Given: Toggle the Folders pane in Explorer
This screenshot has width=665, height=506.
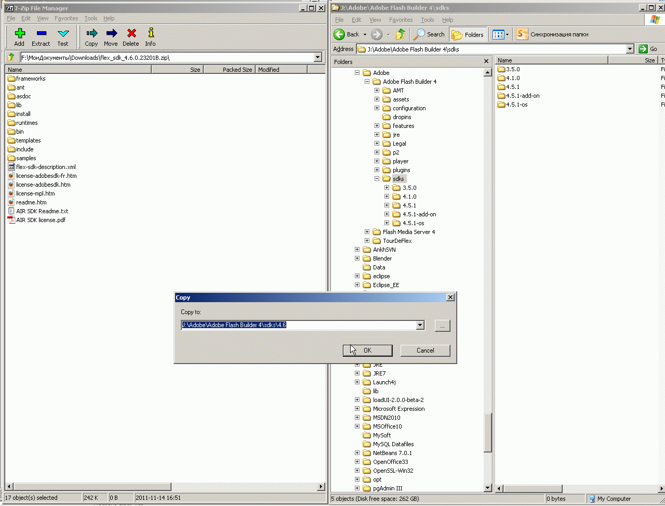Looking at the screenshot, I should 468,34.
